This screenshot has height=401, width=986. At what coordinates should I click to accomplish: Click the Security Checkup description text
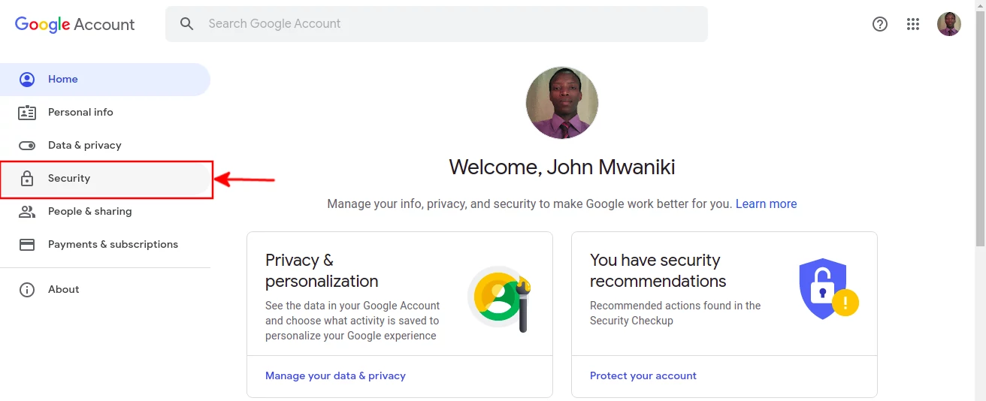click(676, 313)
